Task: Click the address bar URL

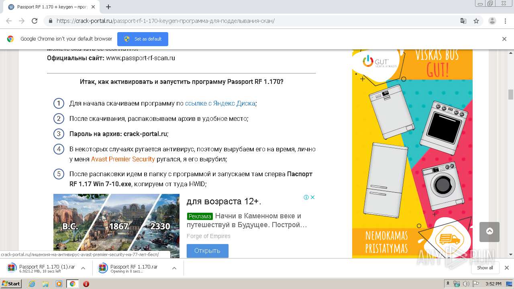Action: point(165,21)
